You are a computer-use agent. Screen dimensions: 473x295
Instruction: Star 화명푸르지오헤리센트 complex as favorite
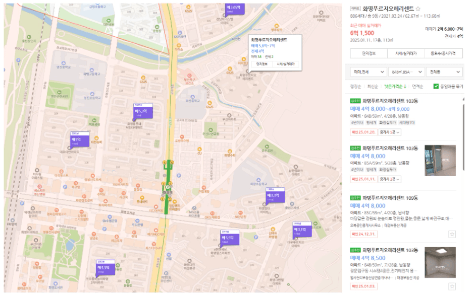[418, 9]
